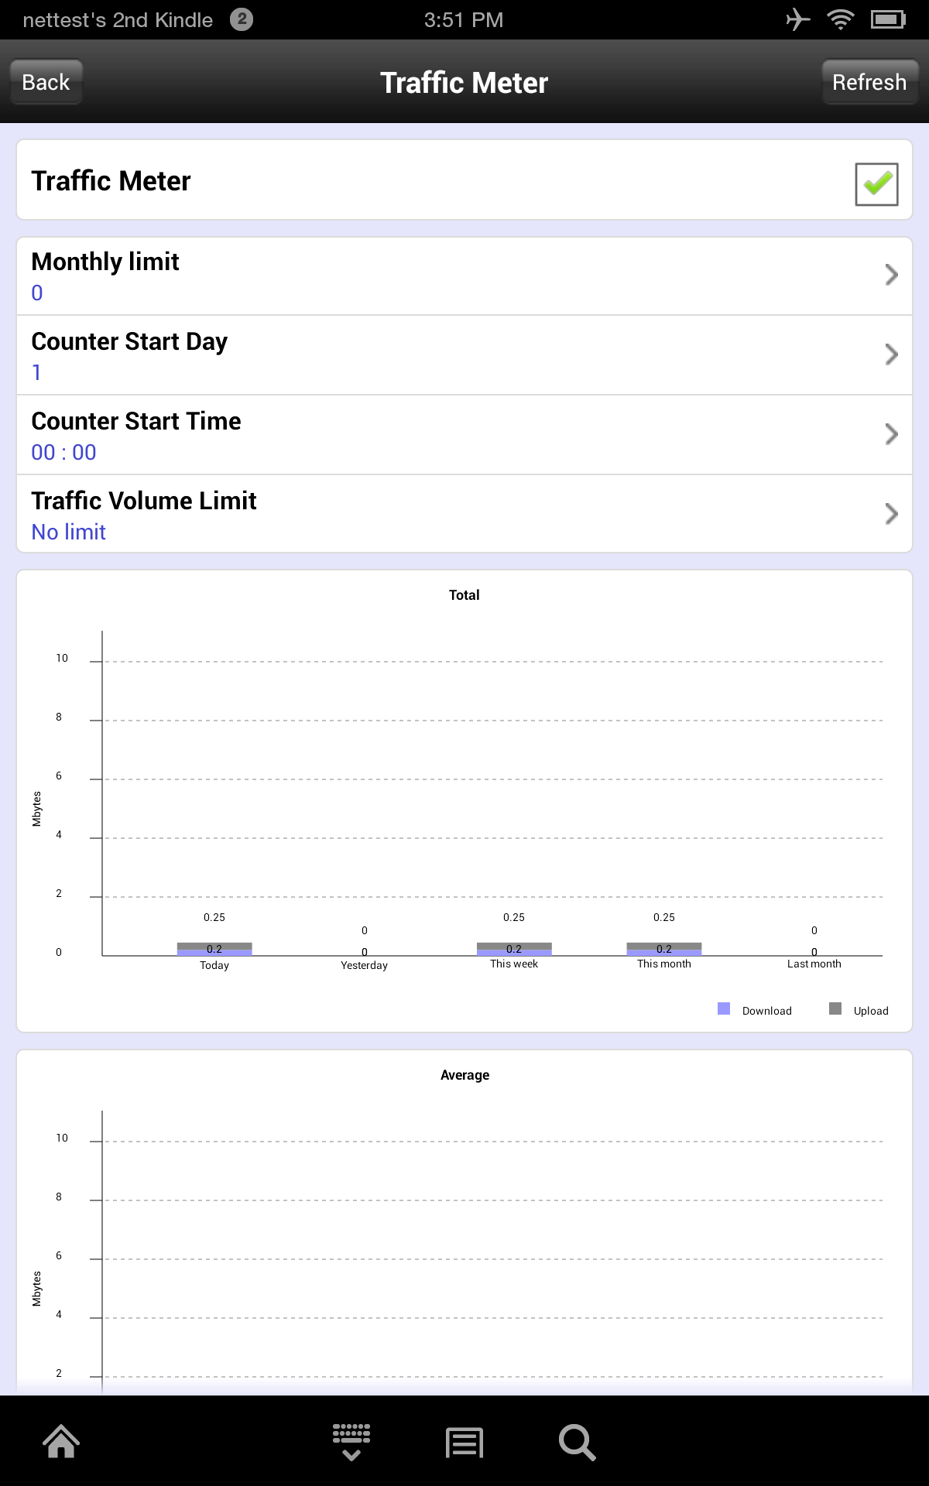Tap the This month bar in chart
The width and height of the screenshot is (929, 1486).
tap(663, 949)
